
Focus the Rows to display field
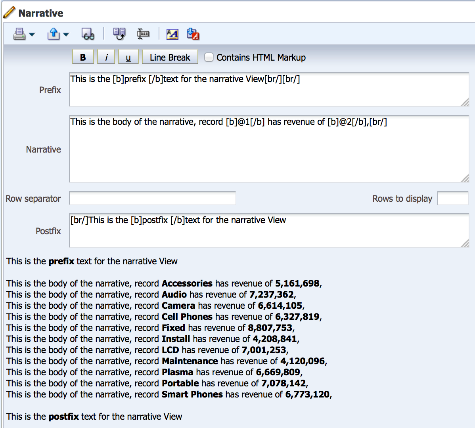[453, 198]
